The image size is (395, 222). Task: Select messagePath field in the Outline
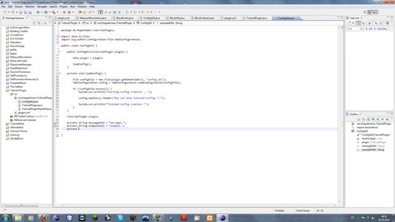click(x=369, y=146)
